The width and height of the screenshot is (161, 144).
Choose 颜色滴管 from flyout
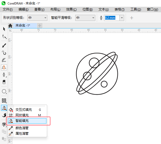tap(27, 128)
